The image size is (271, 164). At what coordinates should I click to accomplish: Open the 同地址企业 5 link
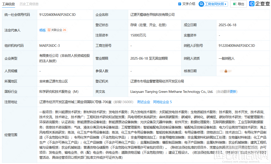point(162,102)
